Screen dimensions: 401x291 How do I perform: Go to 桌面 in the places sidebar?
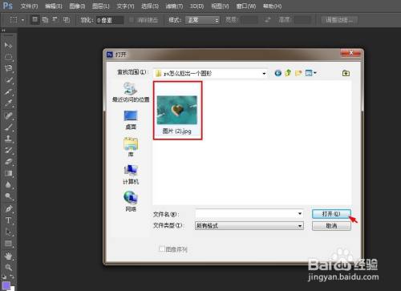click(x=131, y=119)
